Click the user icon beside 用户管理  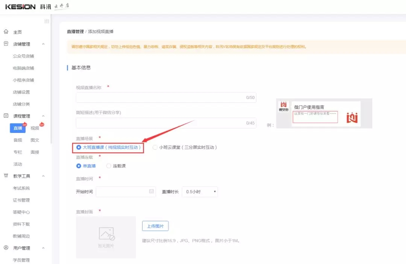tap(6, 248)
